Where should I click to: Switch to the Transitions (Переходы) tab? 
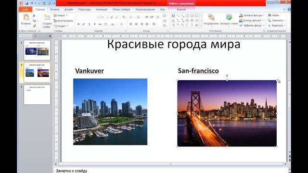pyautogui.click(x=85, y=10)
